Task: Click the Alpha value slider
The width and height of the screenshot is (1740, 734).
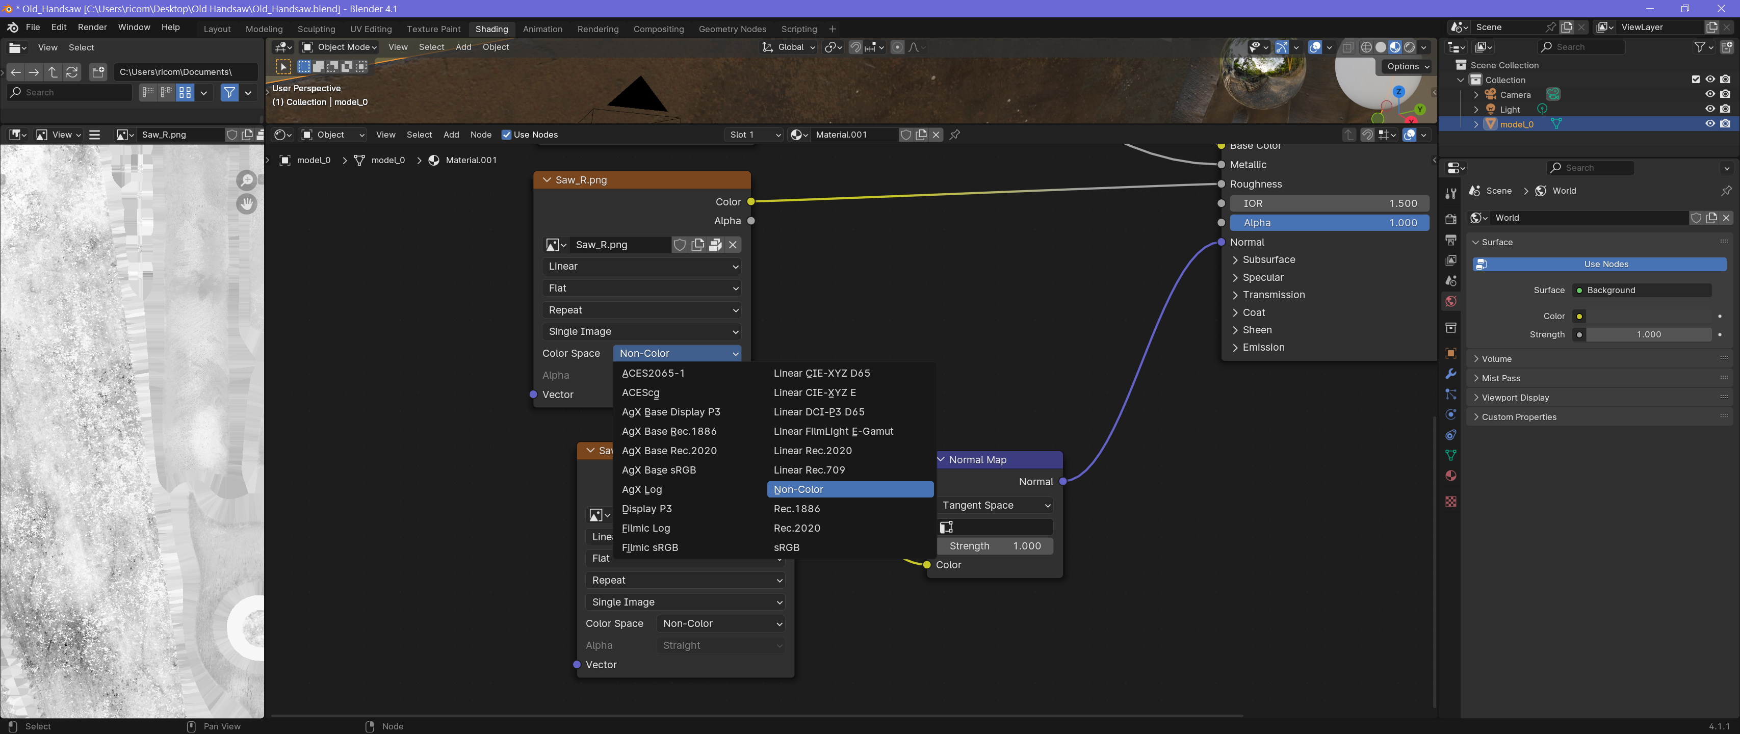Action: click(1329, 223)
